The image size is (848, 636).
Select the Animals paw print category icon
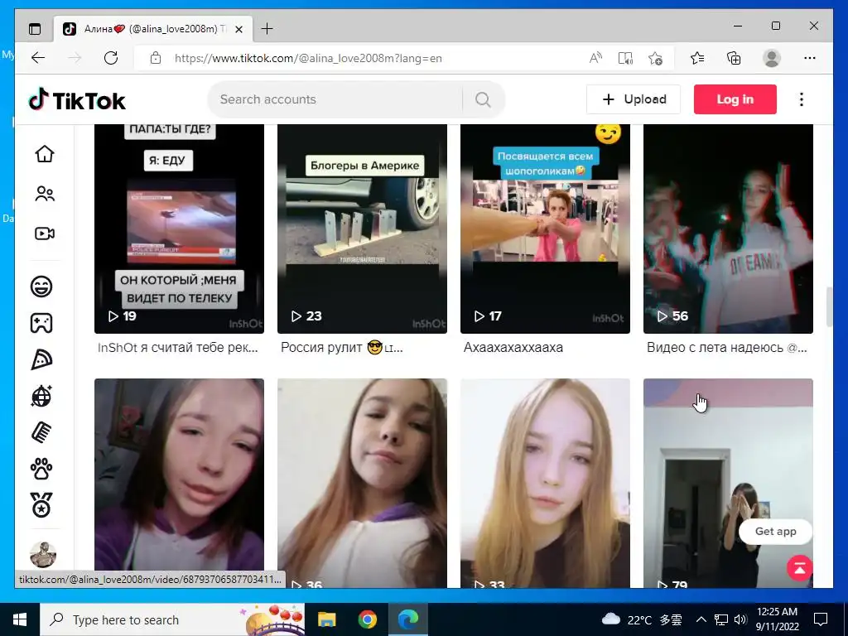click(x=41, y=470)
